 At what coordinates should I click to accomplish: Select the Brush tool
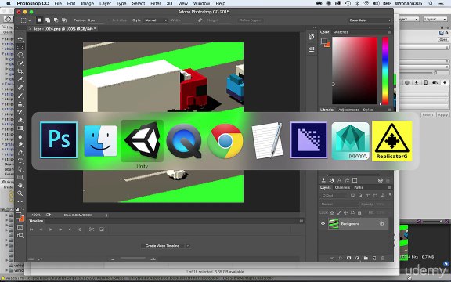20,96
